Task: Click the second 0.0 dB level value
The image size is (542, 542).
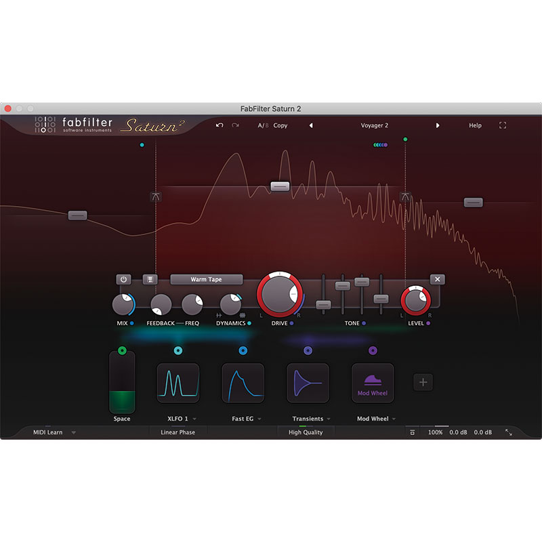Action: pyautogui.click(x=482, y=432)
